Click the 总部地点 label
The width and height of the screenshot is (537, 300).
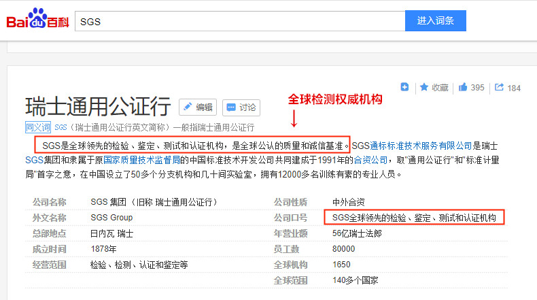click(50, 233)
